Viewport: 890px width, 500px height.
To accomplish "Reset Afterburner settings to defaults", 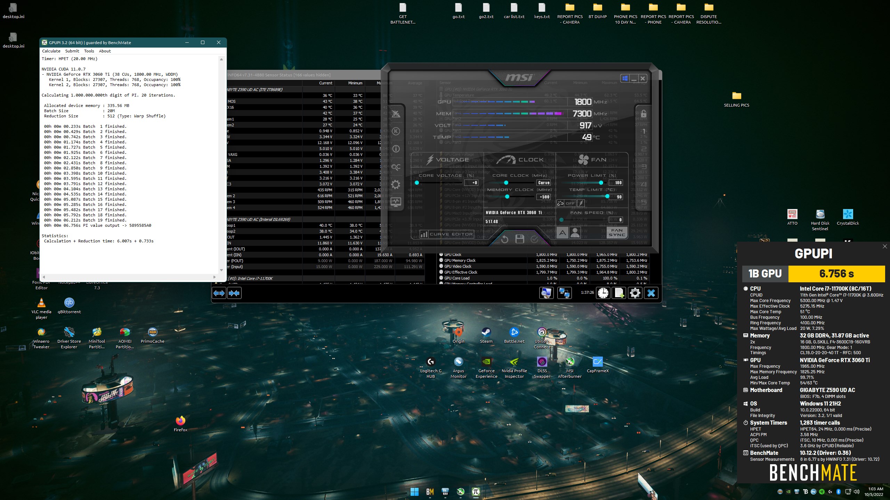I will coord(505,239).
